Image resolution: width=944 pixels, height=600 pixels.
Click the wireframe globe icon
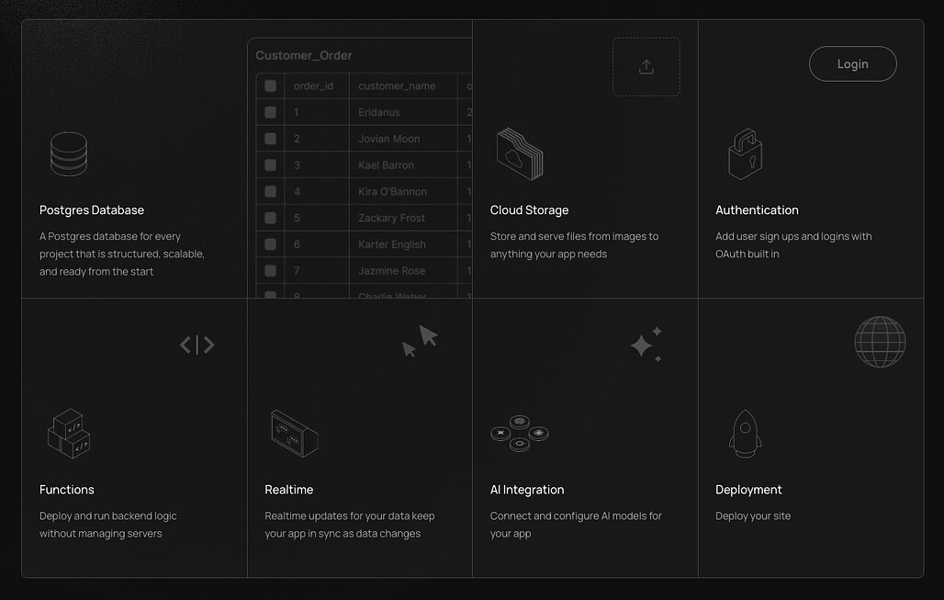point(881,342)
